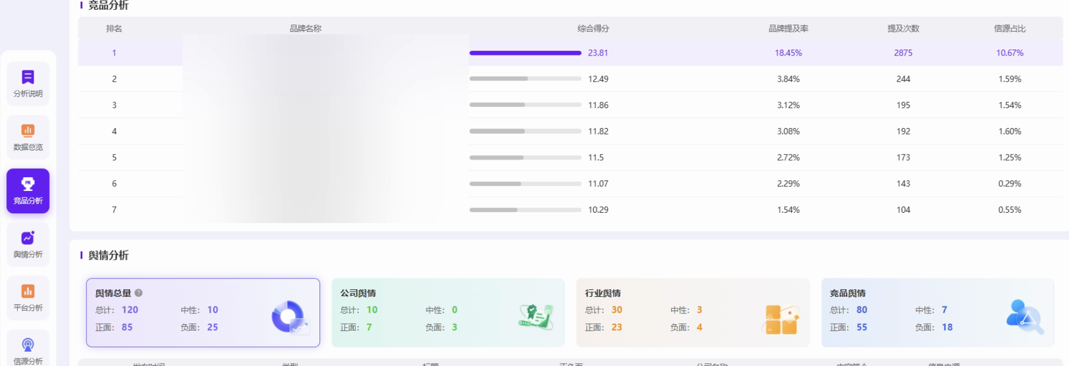Click the magnifier icon in 竞品舆情 card
The width and height of the screenshot is (1069, 366).
(1025, 317)
